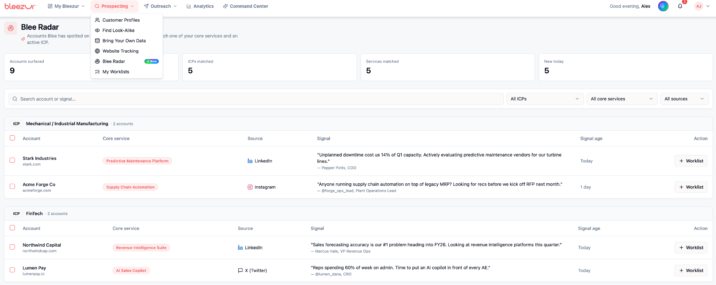Add Northwind Capital to Worklist
Viewport: 716px width, 285px height.
[691, 248]
